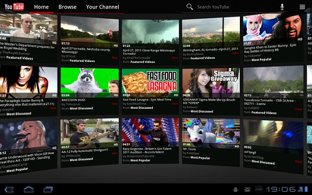Tap the Android debug notification icon
Viewport: 312px width, 195px height.
pyautogui.click(x=236, y=190)
